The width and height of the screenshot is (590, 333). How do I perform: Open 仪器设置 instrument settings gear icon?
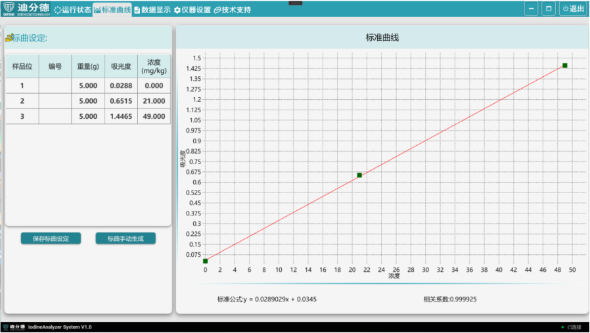[x=177, y=10]
